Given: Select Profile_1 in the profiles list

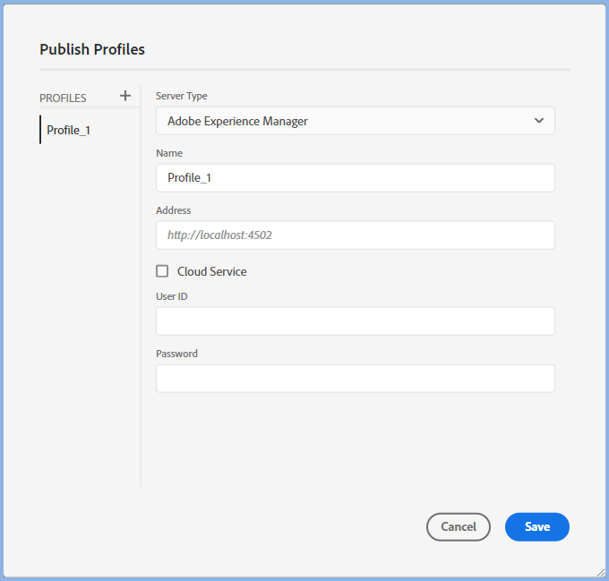Looking at the screenshot, I should pos(69,130).
